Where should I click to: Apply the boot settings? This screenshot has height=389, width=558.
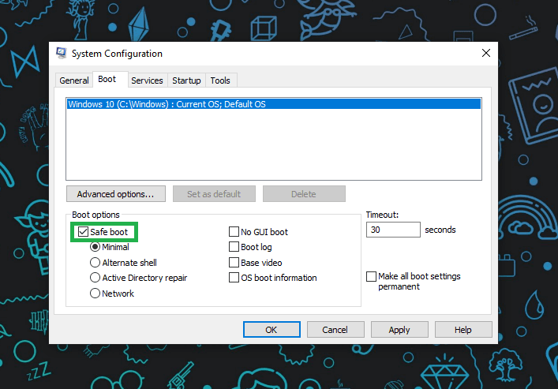point(399,330)
